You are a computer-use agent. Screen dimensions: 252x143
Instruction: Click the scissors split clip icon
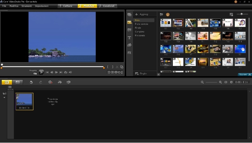pyautogui.click(x=117, y=67)
